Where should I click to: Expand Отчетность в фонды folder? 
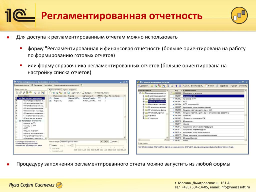pos(143,107)
